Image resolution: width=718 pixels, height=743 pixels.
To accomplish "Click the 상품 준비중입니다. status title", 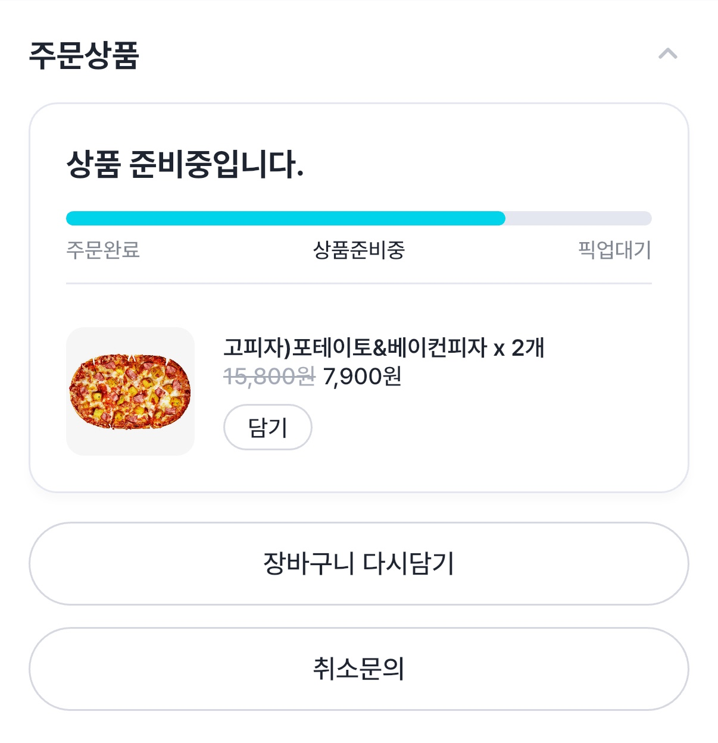I will (185, 164).
